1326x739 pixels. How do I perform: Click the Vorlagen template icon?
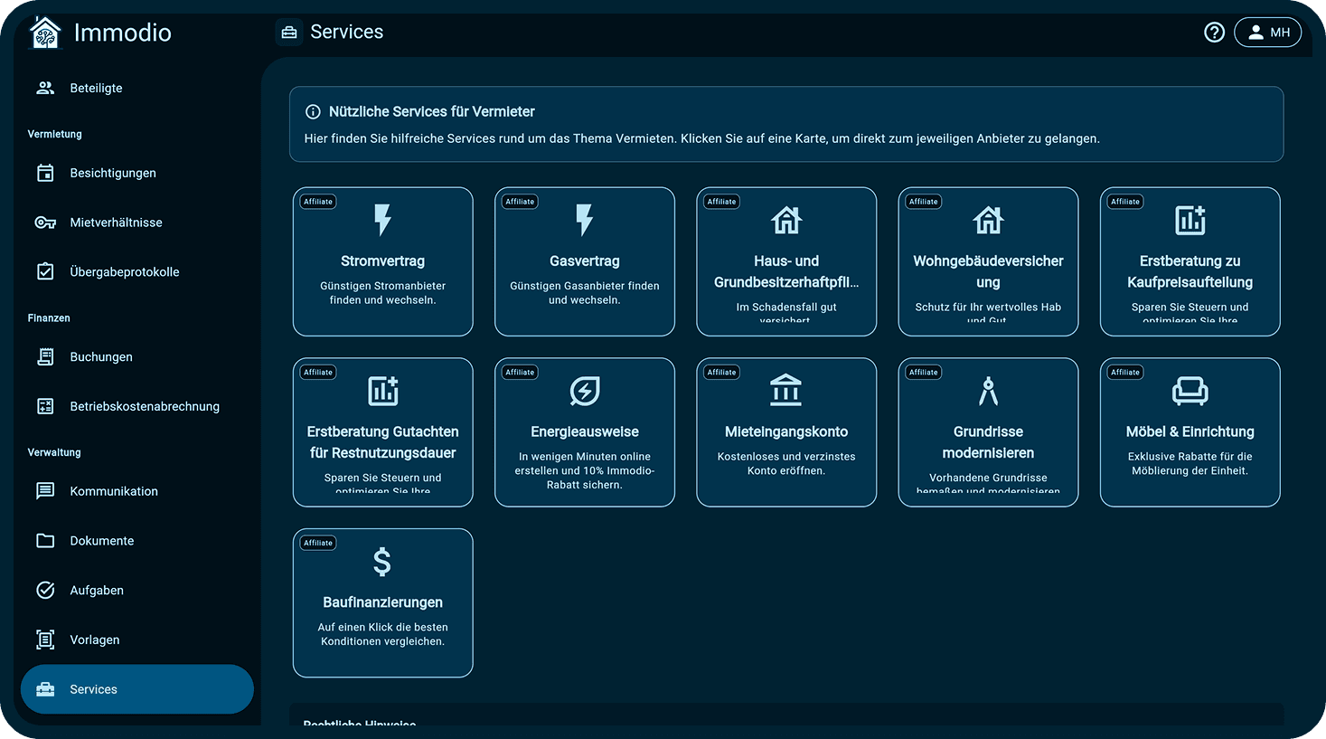pyautogui.click(x=45, y=640)
